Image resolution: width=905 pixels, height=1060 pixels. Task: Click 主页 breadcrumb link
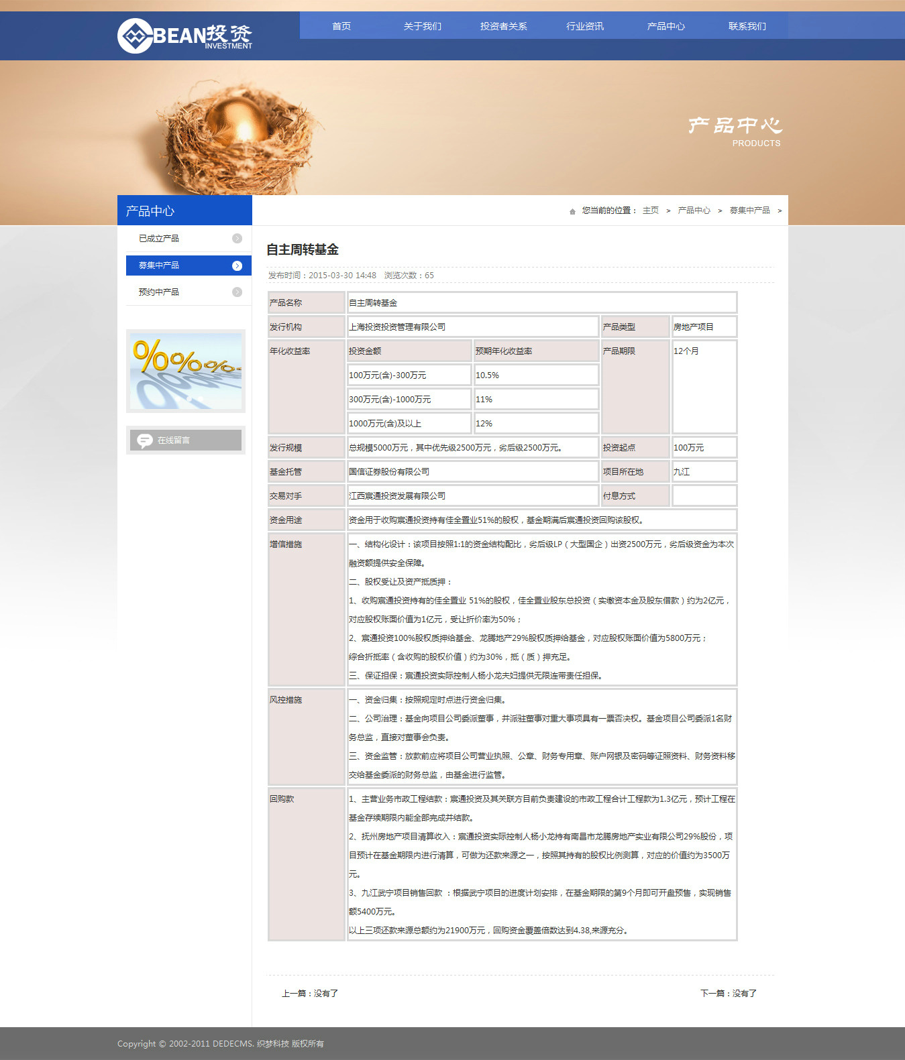pyautogui.click(x=651, y=211)
